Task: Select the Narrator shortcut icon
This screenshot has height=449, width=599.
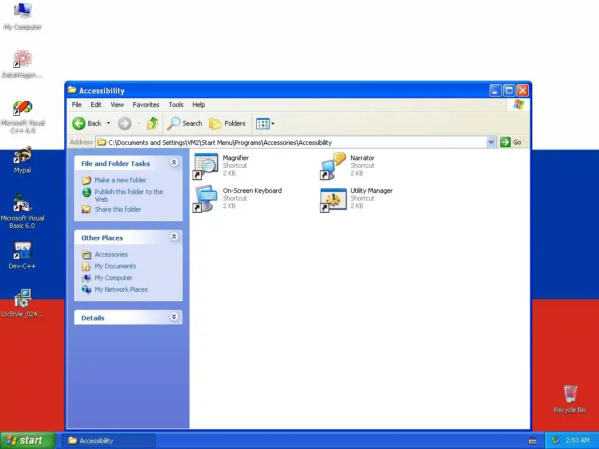Action: (x=333, y=166)
